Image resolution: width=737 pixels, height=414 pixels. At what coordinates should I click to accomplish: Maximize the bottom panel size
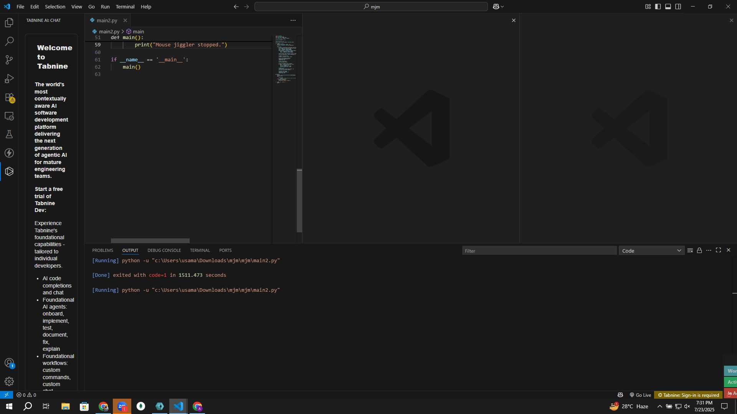pyautogui.click(x=718, y=250)
